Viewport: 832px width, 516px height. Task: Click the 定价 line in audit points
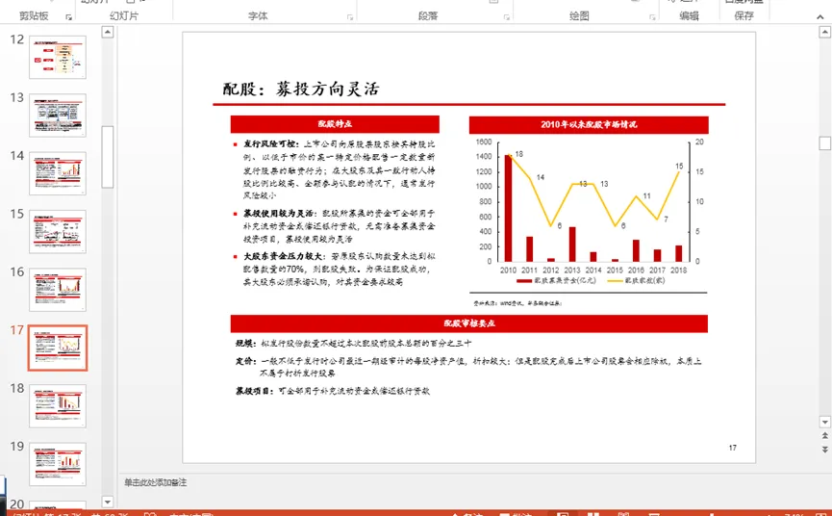[x=468, y=367]
